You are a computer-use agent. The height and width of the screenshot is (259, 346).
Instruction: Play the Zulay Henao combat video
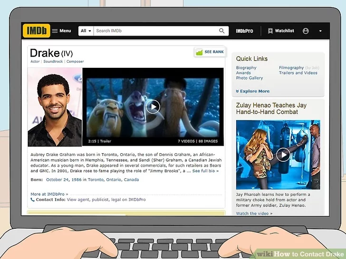(x=283, y=155)
